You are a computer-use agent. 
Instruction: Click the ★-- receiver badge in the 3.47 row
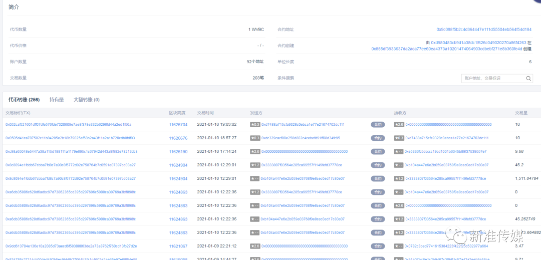tap(399, 246)
